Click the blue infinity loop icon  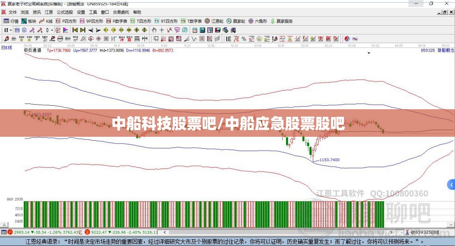pyautogui.click(x=355, y=39)
